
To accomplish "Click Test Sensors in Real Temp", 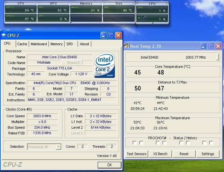I will [136, 154].
